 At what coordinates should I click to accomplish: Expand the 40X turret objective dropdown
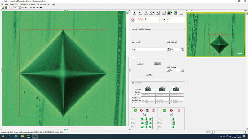tap(159, 63)
